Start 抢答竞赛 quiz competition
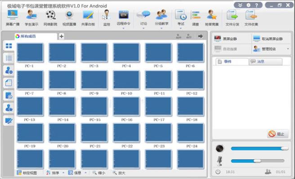This screenshot has width=295, height=179. point(212,18)
